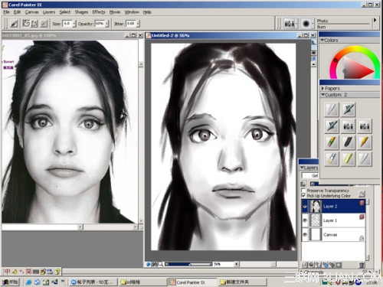The image size is (383, 287).
Task: Click the 开始 Start button
Action: [10, 282]
